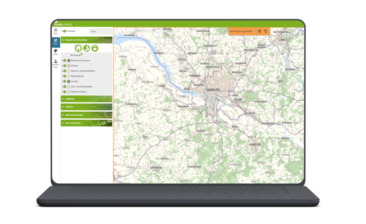Screen dimensions: 366x224
Task: Click the LÜNEBURG label on the map
Action: [x=255, y=144]
